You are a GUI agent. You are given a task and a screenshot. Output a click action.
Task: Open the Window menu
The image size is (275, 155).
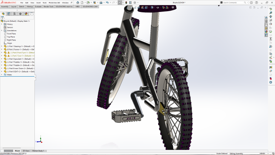tap(65, 3)
